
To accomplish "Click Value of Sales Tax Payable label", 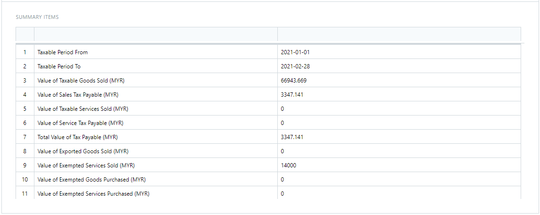I will pyautogui.click(x=78, y=95).
